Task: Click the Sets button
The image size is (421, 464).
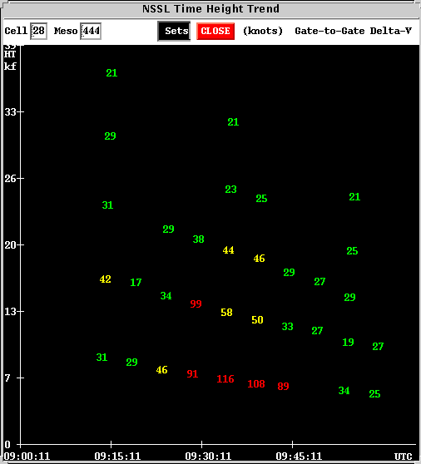Action: coord(174,31)
